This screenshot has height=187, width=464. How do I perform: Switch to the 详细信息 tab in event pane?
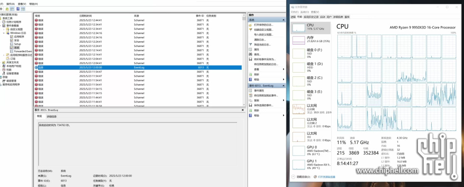52,116
